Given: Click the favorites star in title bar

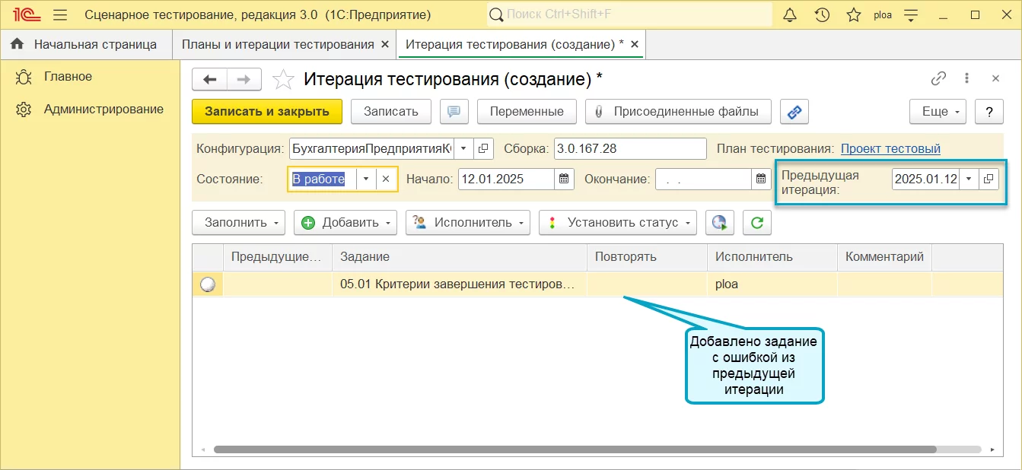Looking at the screenshot, I should tap(854, 15).
